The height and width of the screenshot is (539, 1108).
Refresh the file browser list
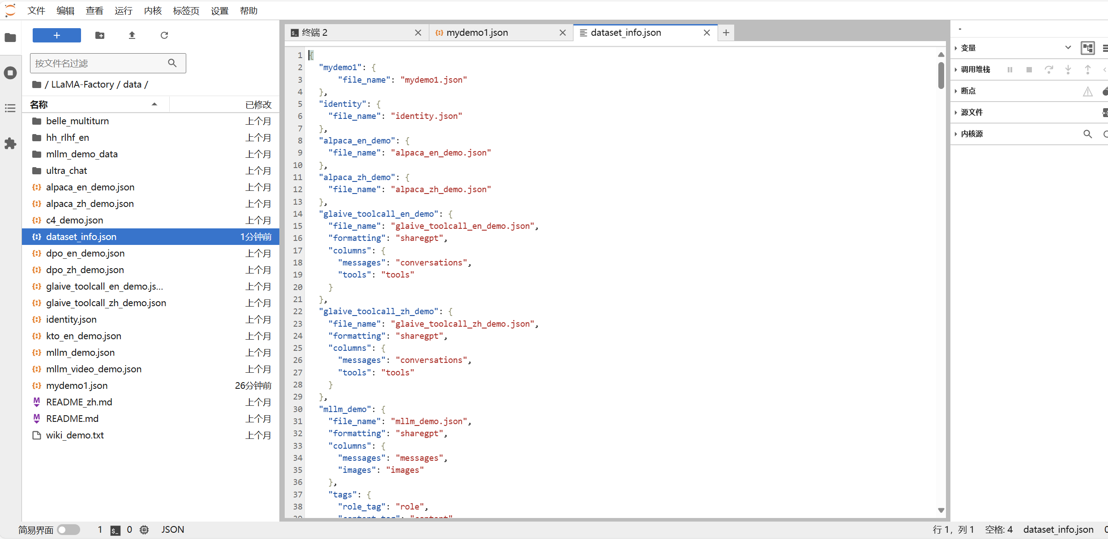pos(164,35)
